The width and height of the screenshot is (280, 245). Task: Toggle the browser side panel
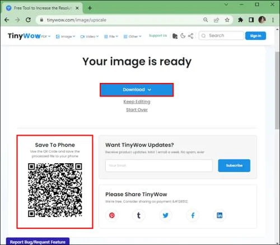click(251, 20)
